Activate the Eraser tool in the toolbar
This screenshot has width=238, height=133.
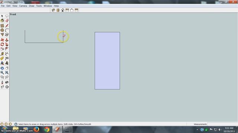[7, 21]
